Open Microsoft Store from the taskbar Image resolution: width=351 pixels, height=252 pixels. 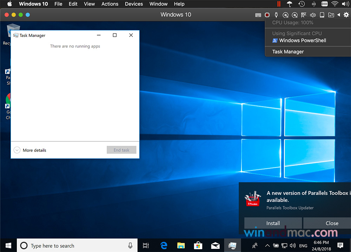tap(198, 245)
